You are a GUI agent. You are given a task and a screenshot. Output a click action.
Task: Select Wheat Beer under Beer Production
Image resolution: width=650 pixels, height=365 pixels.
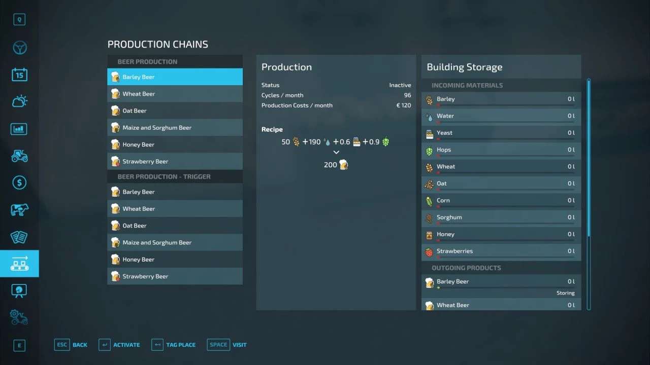tap(175, 94)
